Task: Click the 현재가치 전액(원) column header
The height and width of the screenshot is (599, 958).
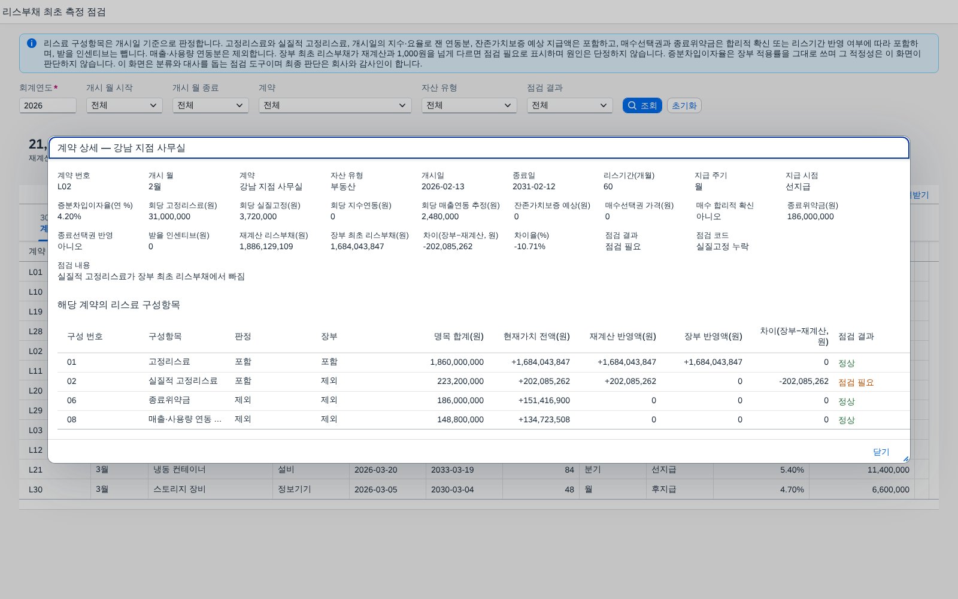Action: coord(536,337)
